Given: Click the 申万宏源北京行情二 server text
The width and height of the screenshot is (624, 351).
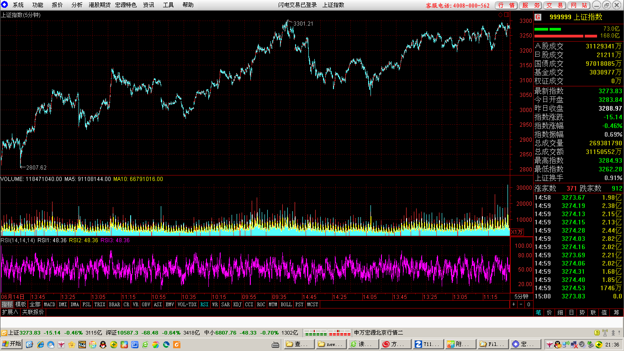Looking at the screenshot, I should (378, 333).
